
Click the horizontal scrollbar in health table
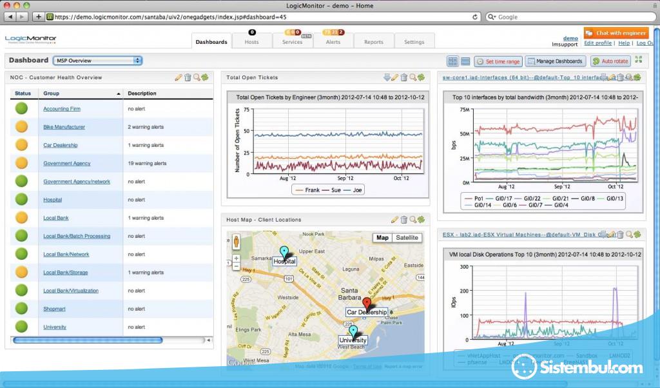pyautogui.click(x=88, y=340)
